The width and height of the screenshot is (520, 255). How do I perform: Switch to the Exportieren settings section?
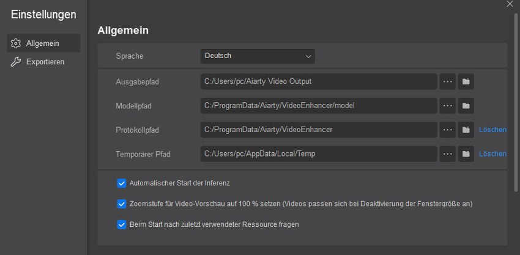[x=43, y=62]
